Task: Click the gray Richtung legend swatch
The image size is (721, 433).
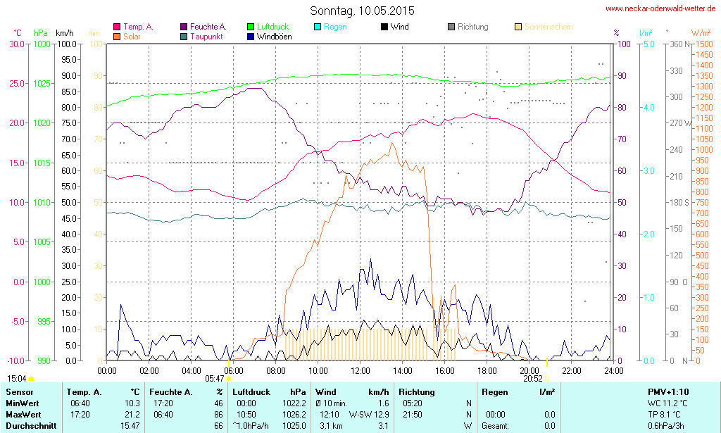Action: [451, 27]
